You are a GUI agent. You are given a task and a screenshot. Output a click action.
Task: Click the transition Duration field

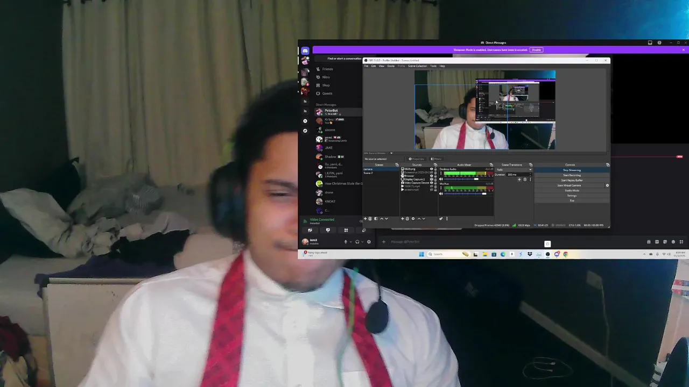(x=519, y=175)
